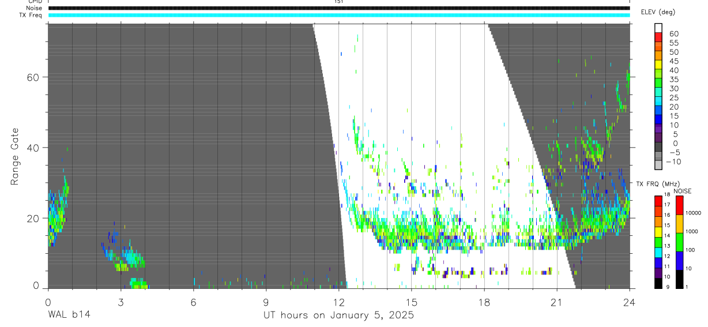The height and width of the screenshot is (327, 708).
Task: Click the TX FRQ scale label '9'
Action: pyautogui.click(x=668, y=287)
